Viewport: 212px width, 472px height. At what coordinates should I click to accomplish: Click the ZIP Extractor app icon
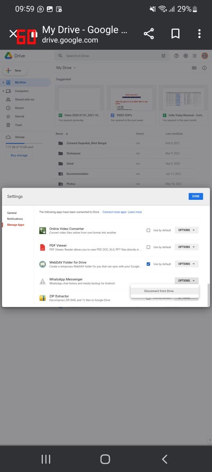click(x=43, y=298)
